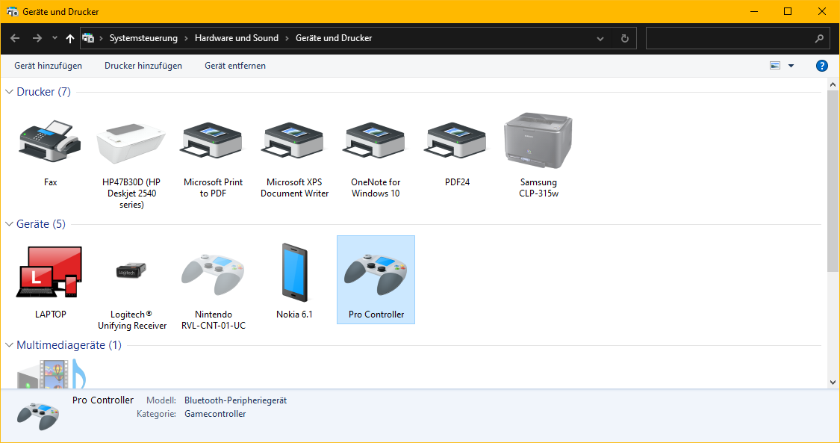Click the Geräte (5) group heading
Screen dimensions: 840x443
pos(41,224)
